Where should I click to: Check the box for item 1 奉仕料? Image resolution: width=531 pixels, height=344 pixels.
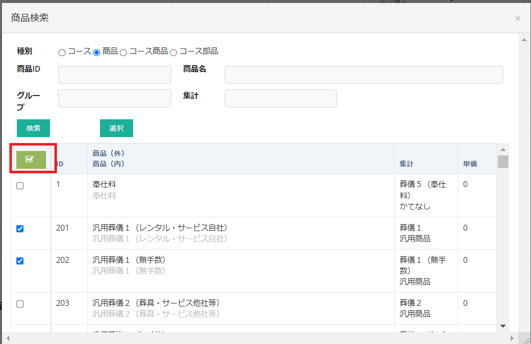(x=20, y=186)
